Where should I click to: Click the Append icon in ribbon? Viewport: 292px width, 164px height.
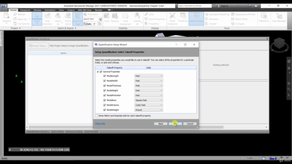[6, 18]
